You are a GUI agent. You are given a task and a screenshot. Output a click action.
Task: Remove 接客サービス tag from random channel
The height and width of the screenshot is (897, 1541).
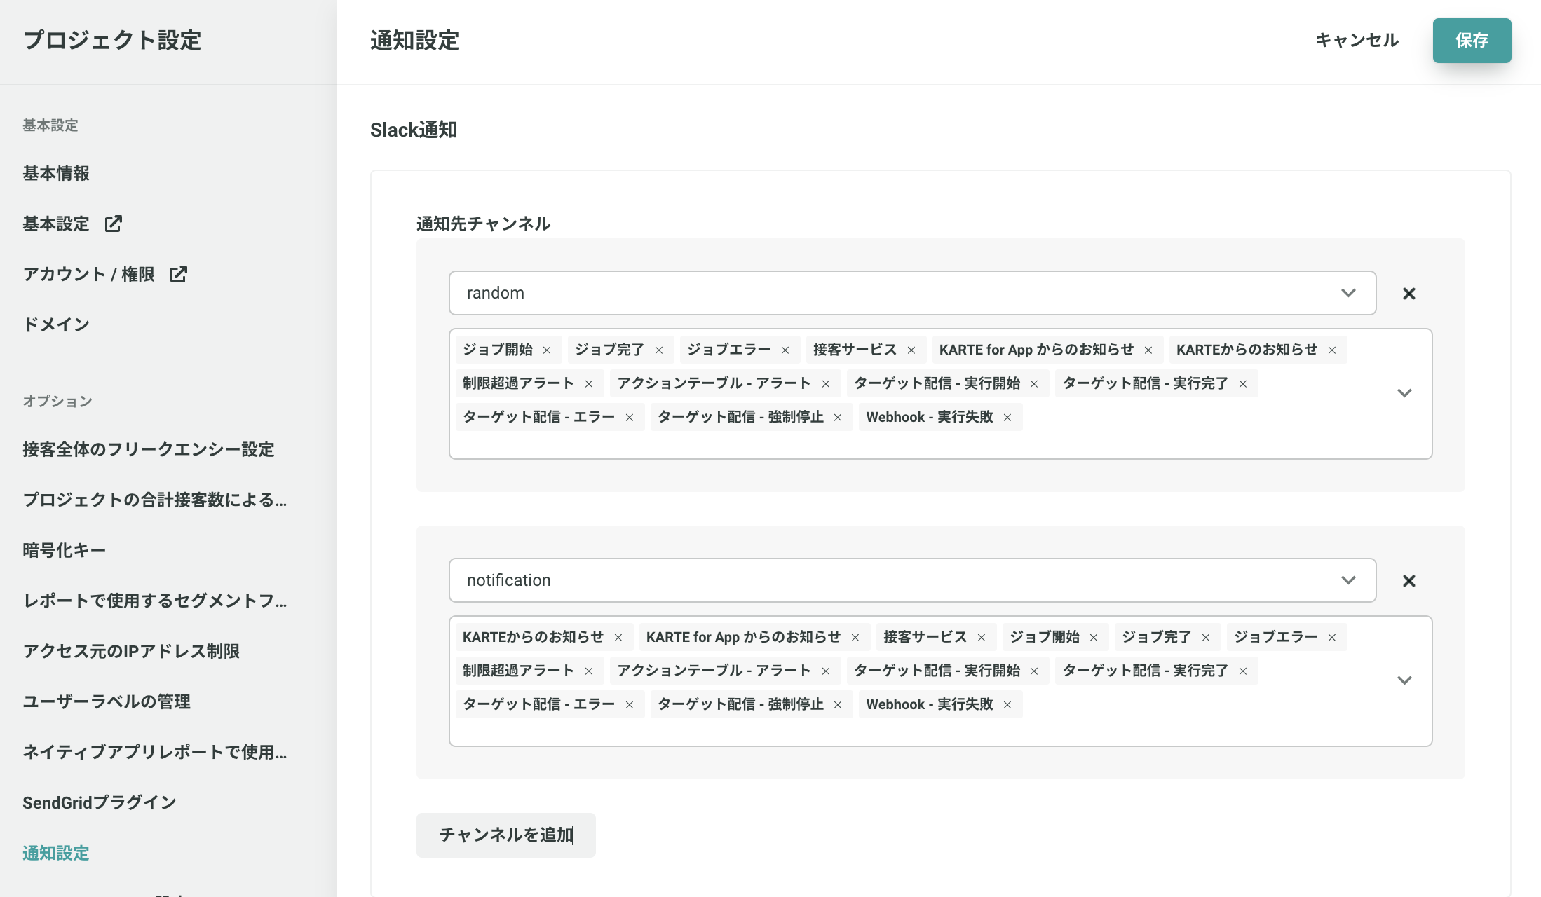[911, 350]
